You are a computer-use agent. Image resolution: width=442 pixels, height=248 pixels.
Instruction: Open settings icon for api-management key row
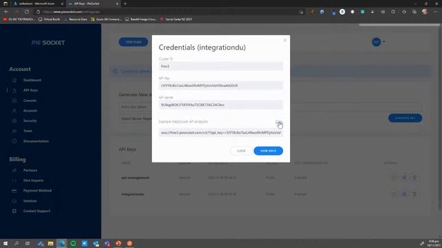click(405, 178)
